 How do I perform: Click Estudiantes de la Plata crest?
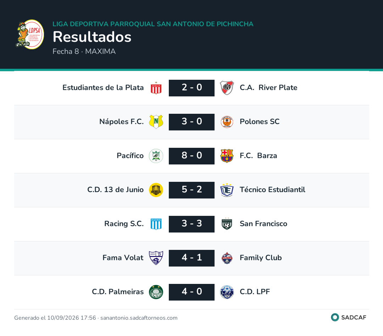click(x=156, y=88)
